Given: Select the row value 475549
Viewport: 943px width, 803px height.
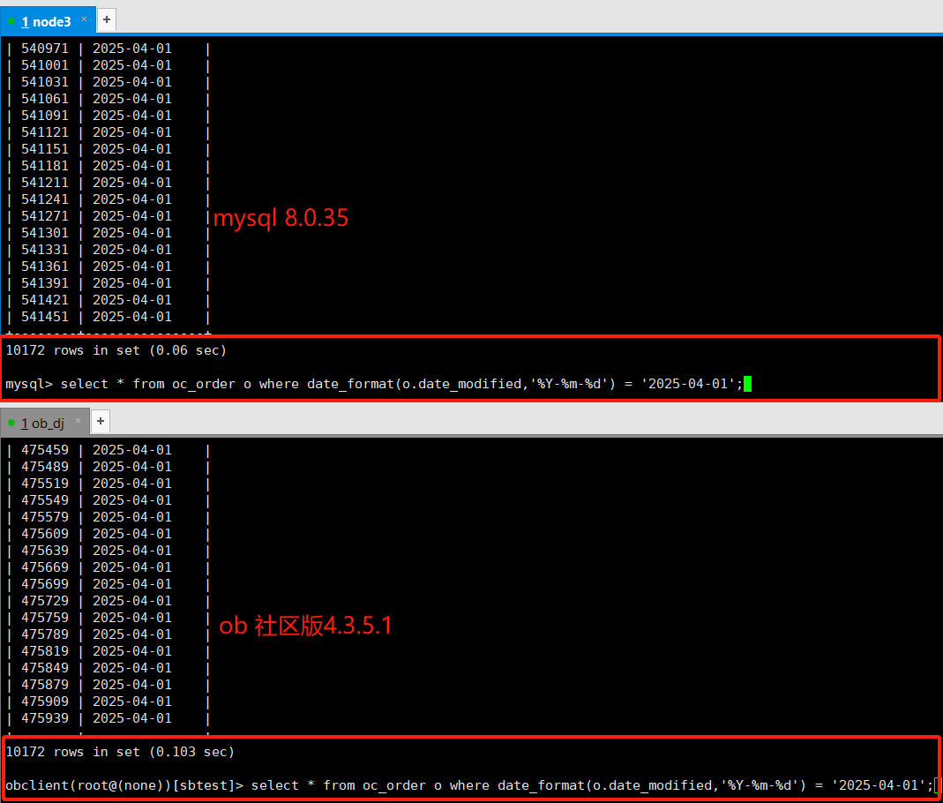Looking at the screenshot, I should (45, 500).
